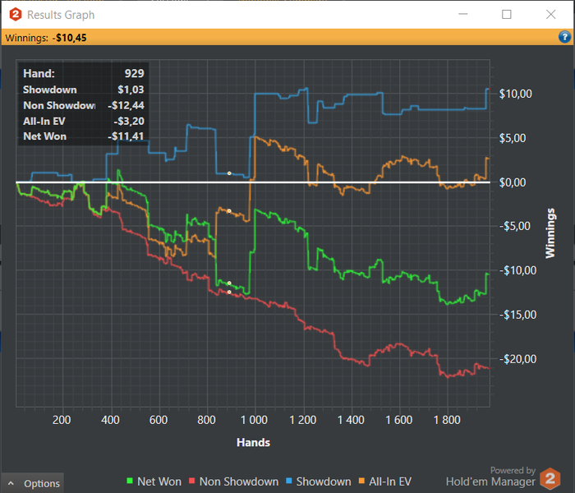Click the blue help question mark icon
575x493 pixels.
[564, 37]
